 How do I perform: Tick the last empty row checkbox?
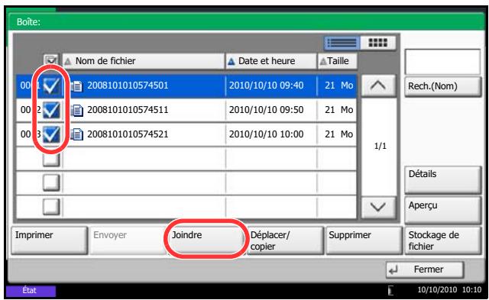(x=51, y=207)
